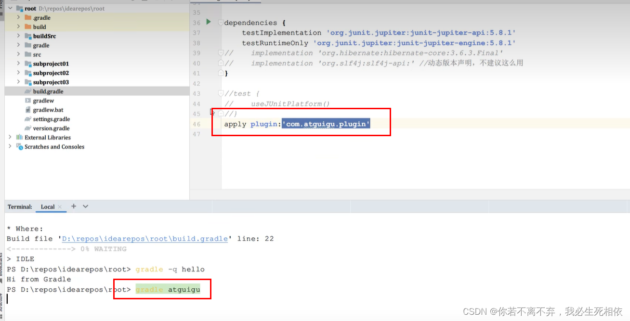The height and width of the screenshot is (321, 630).
Task: Click line number 47 in gutter
Action: click(x=196, y=134)
